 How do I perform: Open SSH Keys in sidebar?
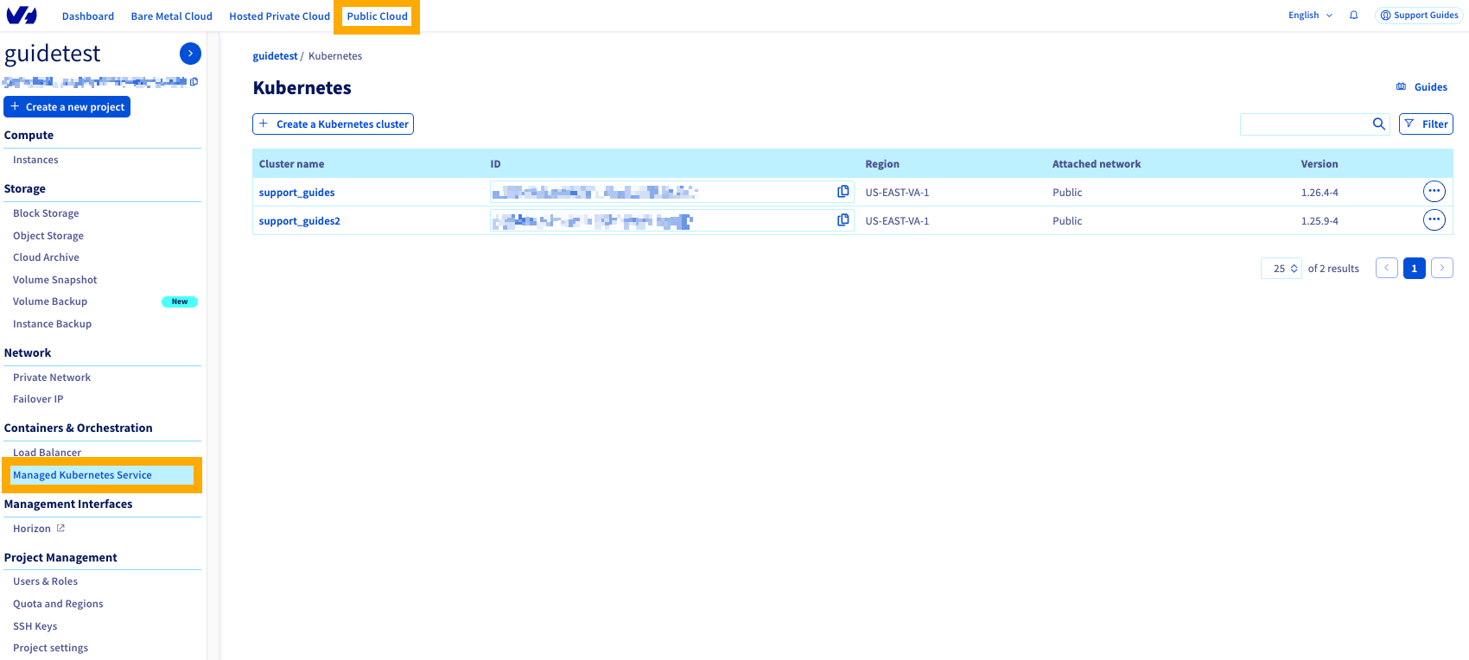(35, 626)
